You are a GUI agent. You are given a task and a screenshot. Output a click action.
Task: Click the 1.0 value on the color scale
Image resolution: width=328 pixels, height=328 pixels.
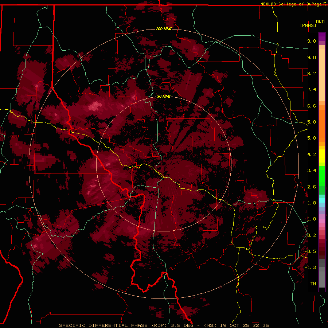[312, 219]
